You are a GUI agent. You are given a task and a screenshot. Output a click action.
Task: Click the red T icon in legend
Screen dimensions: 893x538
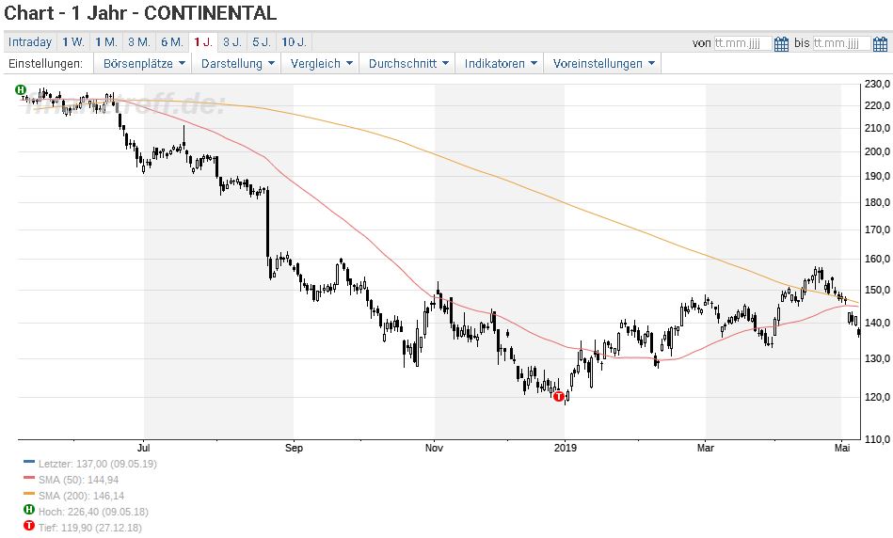(28, 526)
